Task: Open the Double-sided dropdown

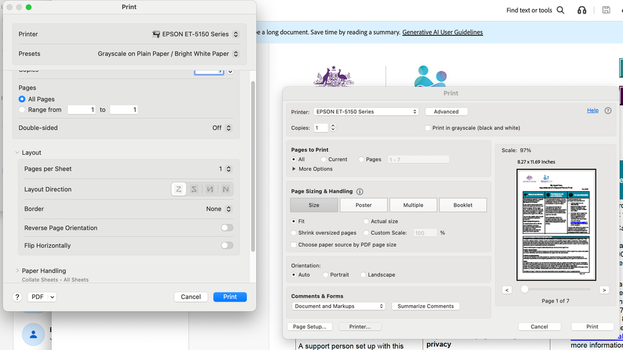Action: pos(228,128)
